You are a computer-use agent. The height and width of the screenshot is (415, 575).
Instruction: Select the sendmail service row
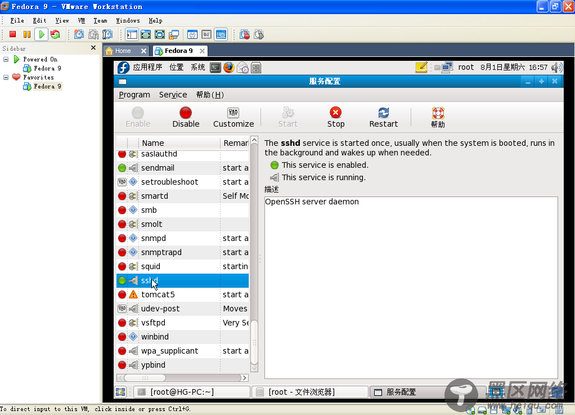pyautogui.click(x=183, y=168)
